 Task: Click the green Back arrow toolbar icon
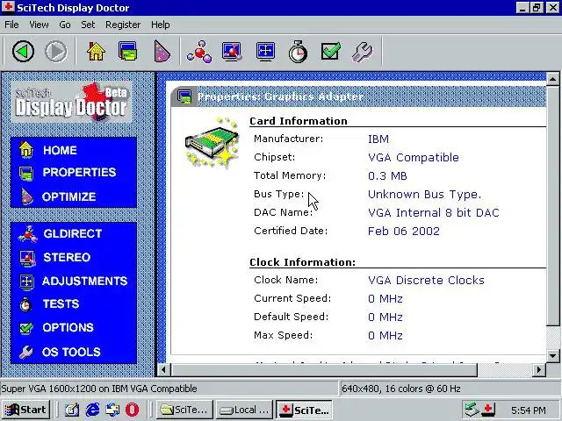24,52
